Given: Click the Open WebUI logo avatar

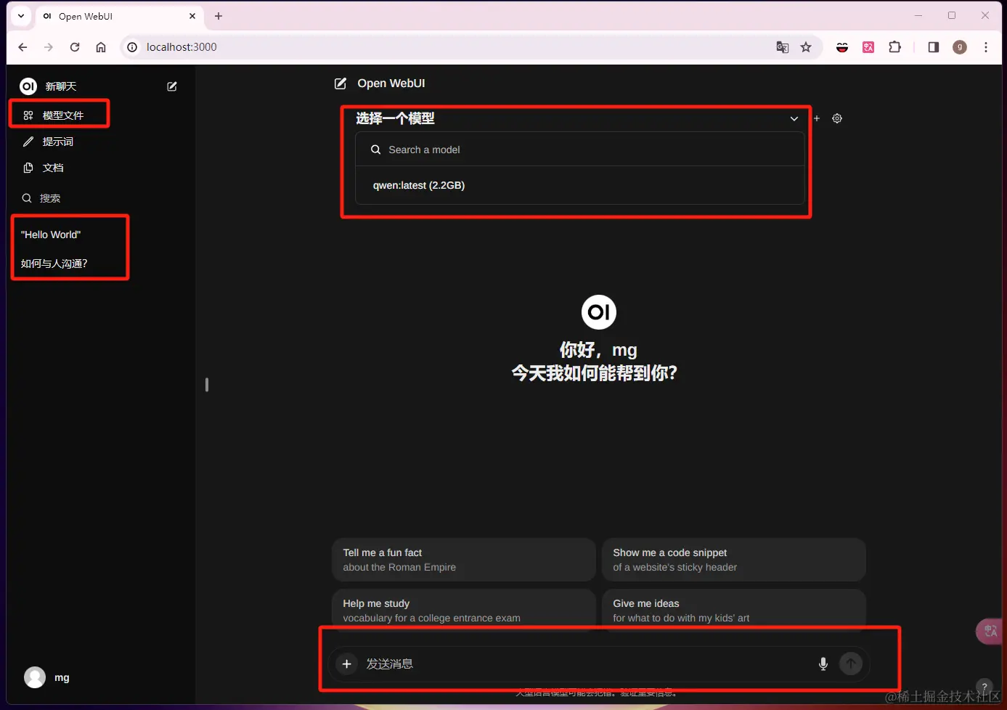Looking at the screenshot, I should point(598,311).
